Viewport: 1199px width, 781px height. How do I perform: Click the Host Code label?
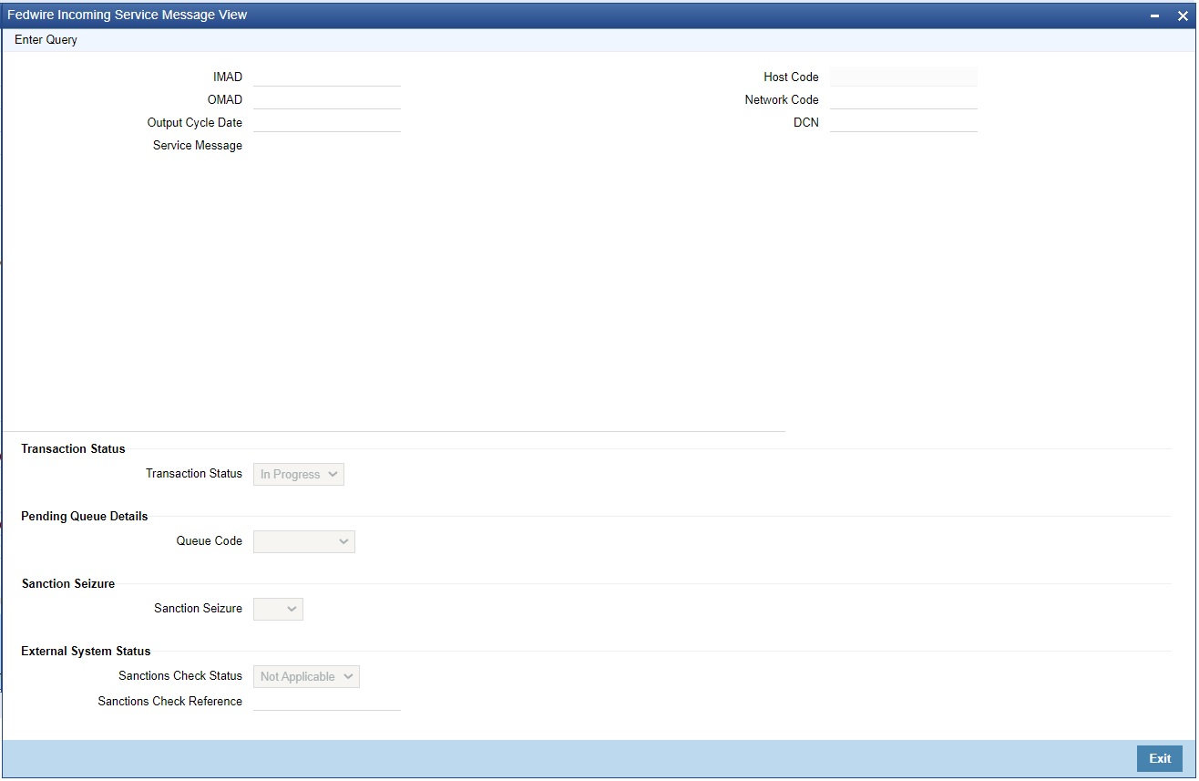tap(792, 77)
